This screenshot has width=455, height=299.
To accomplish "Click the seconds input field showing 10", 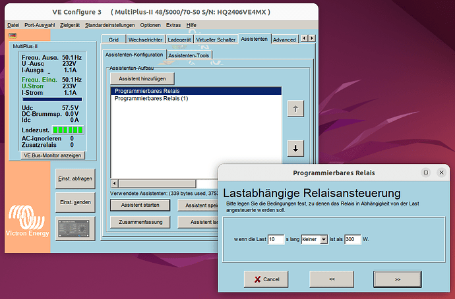I will 276,239.
